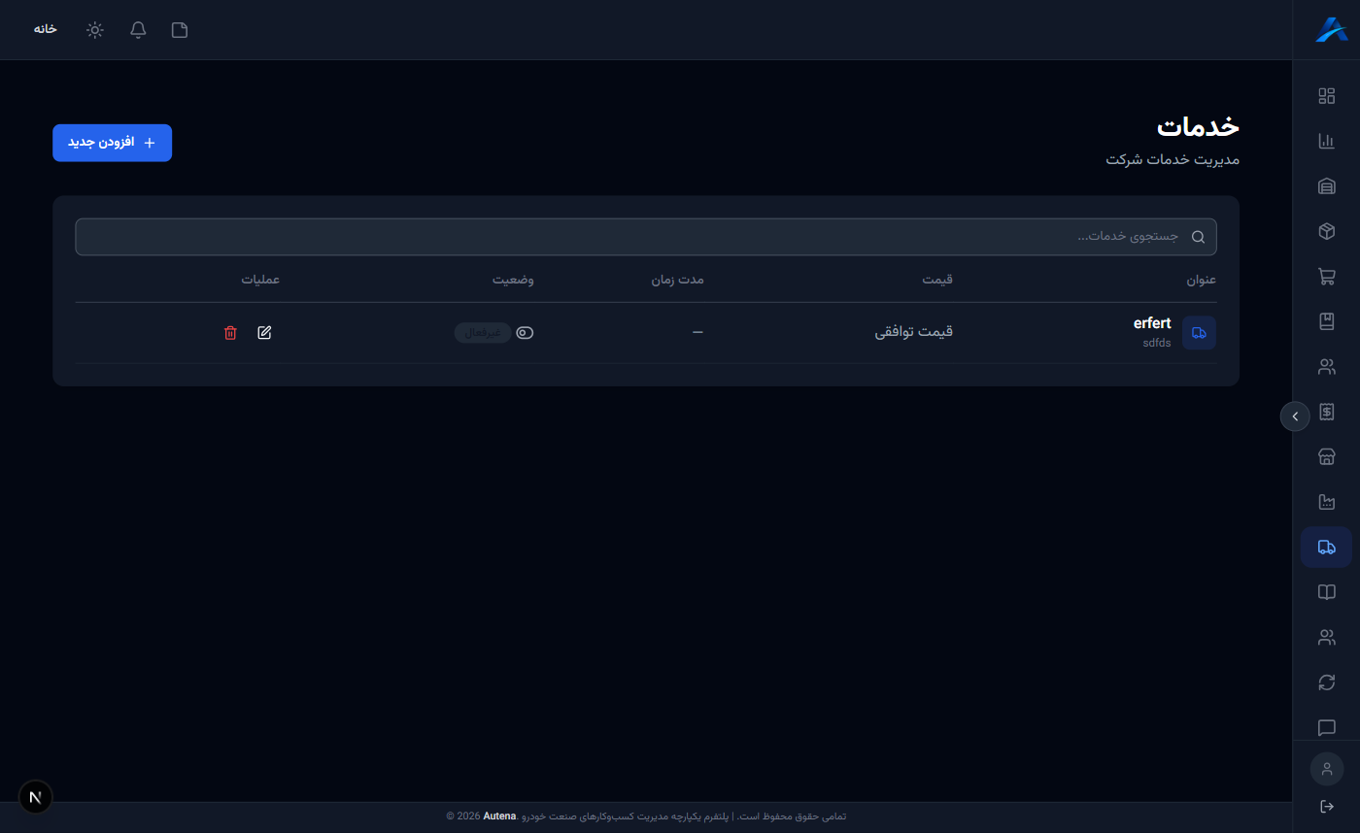
Task: Select the active truck services sidebar icon
Action: (1326, 547)
